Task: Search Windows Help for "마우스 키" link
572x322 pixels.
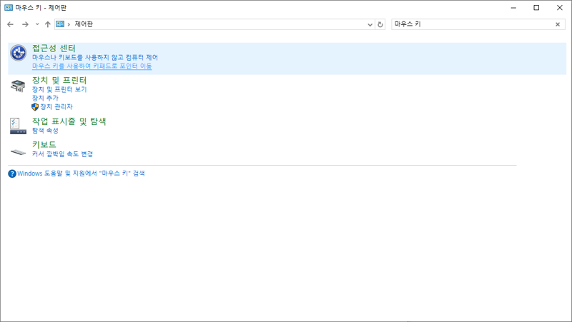Action: pyautogui.click(x=81, y=173)
